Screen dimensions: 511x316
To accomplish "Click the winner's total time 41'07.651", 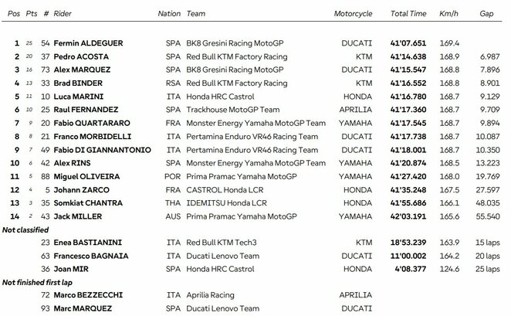I will click(408, 44).
